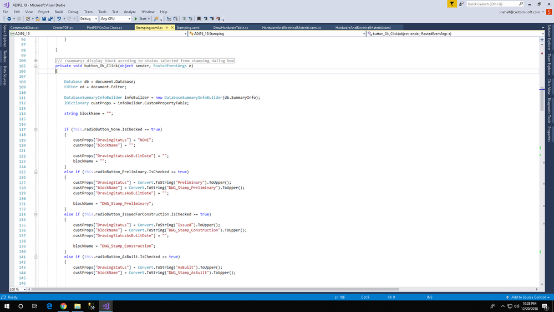Toggle the pin on Stamping.xaml.cs tab
554x312 pixels.
[166, 27]
